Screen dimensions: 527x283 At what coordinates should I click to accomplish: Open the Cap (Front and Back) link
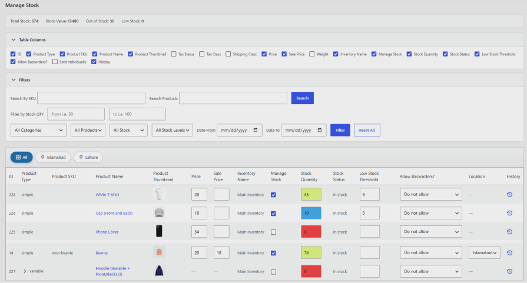click(x=114, y=213)
